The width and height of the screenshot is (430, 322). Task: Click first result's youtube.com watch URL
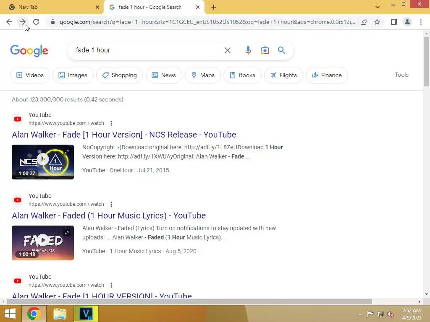click(66, 123)
